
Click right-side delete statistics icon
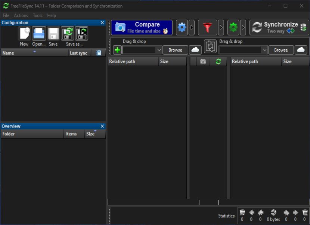(x=305, y=213)
